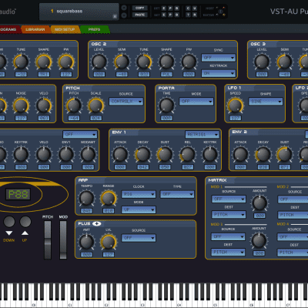Viewport: 308px width, 308px height.
Task: Click PORTA TIME knob
Action: click(166, 105)
